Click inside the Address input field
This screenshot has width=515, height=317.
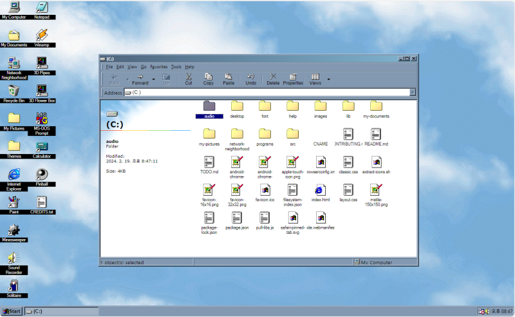click(x=267, y=92)
